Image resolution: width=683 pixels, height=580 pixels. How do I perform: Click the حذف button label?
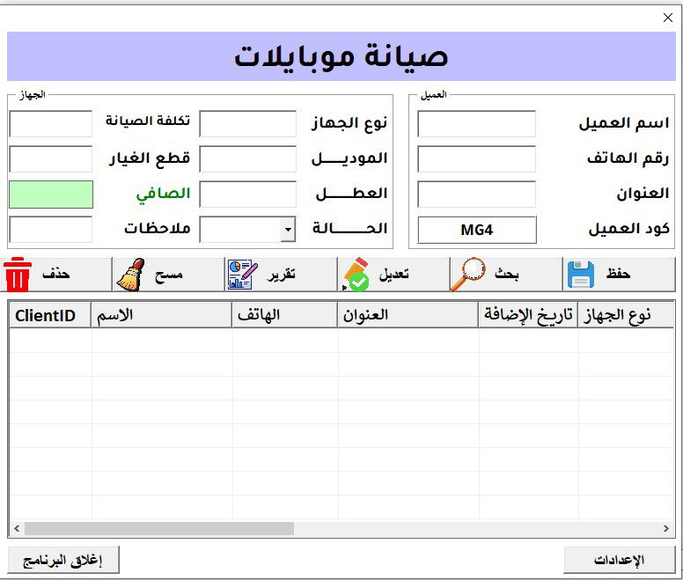tap(55, 274)
